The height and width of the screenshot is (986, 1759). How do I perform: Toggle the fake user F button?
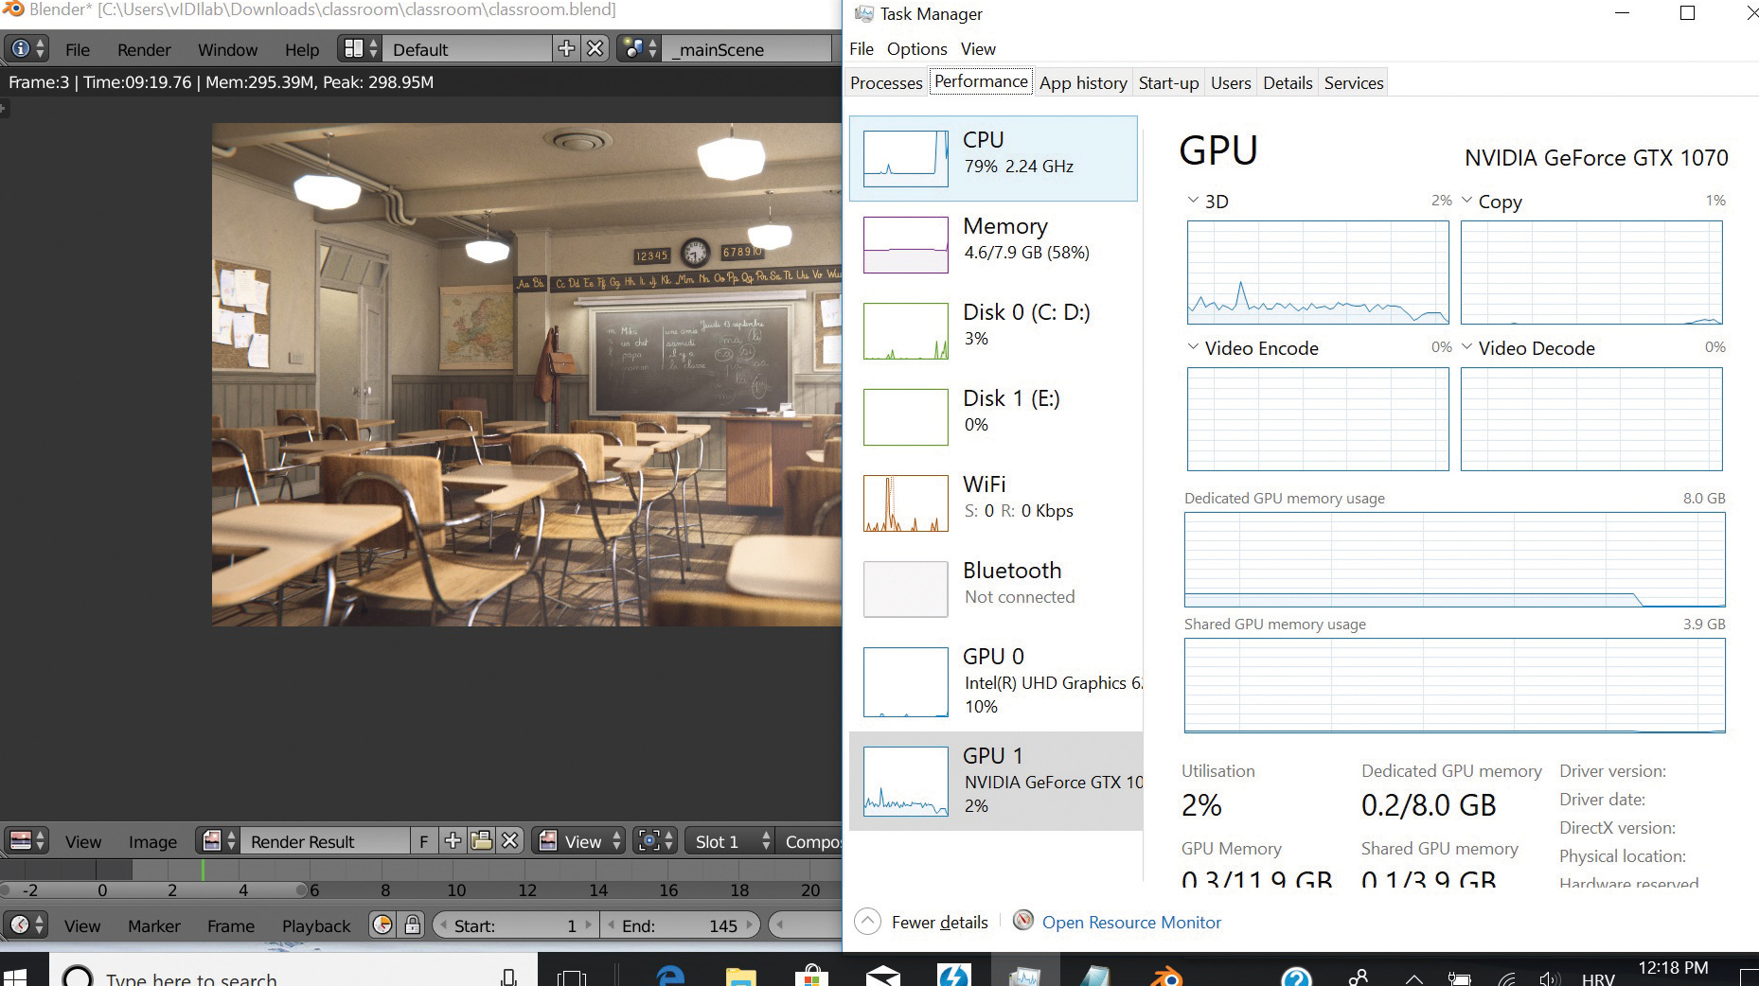(x=423, y=841)
